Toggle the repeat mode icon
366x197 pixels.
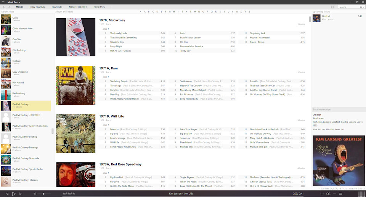point(334,194)
